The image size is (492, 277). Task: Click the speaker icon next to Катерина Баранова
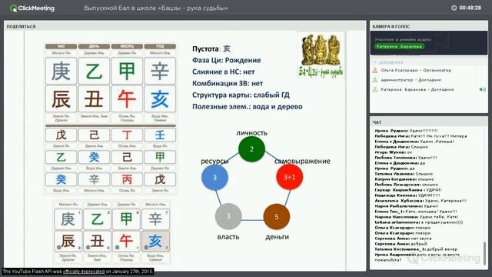[482, 89]
